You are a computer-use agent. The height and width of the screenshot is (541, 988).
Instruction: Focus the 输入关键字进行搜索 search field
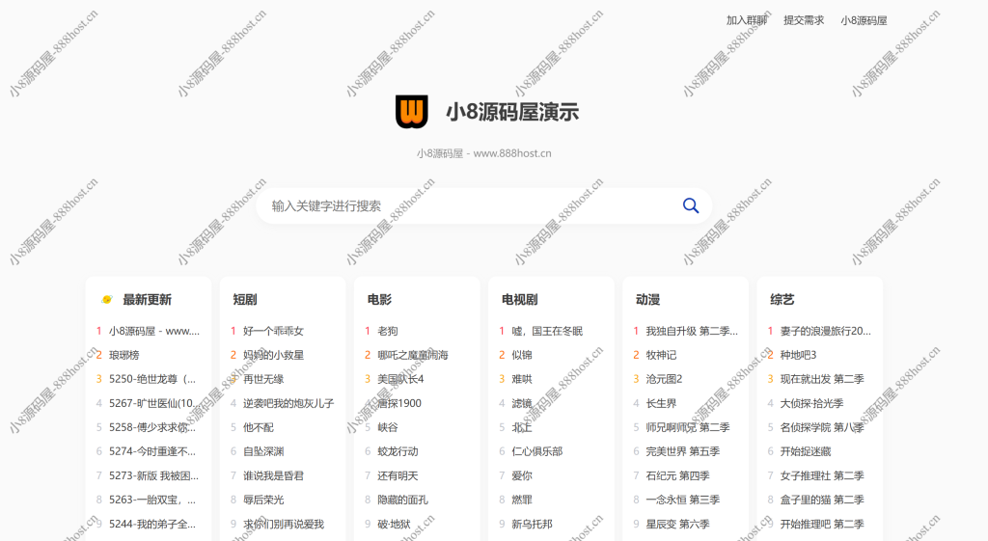[484, 206]
